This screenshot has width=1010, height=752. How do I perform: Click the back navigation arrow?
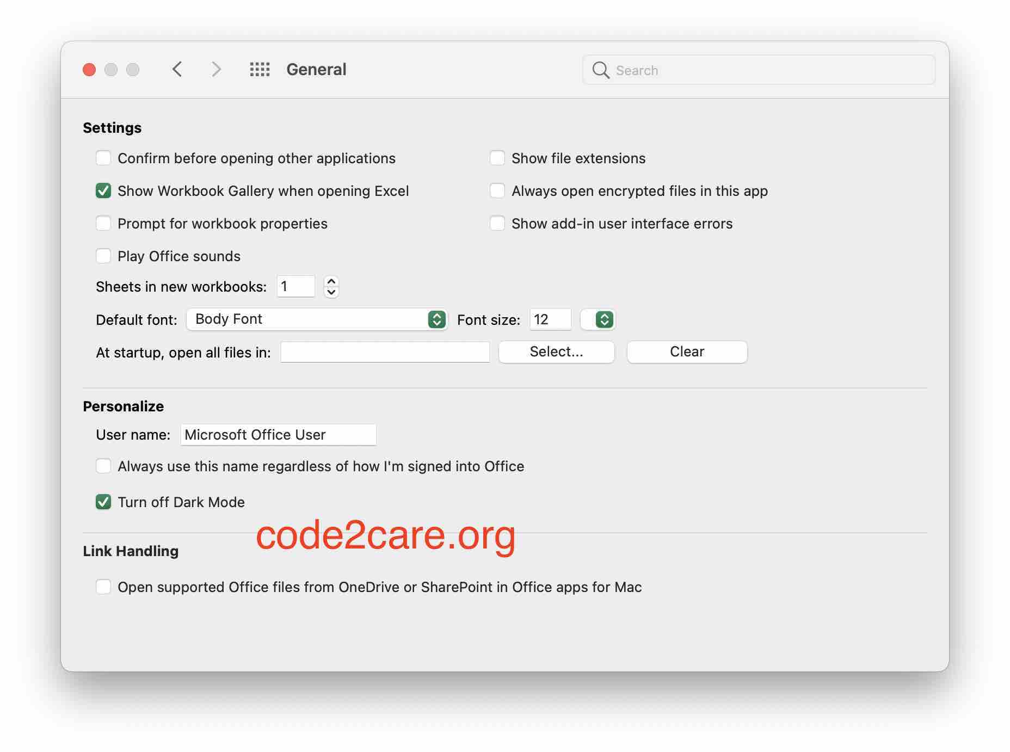177,70
